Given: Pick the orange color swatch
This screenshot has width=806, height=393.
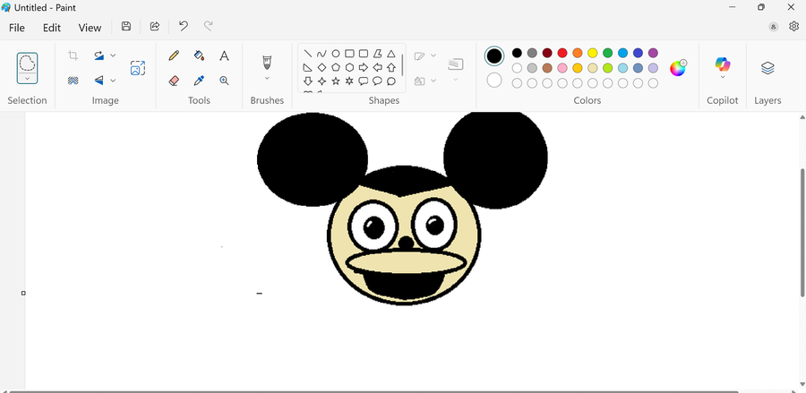Looking at the screenshot, I should tap(578, 53).
